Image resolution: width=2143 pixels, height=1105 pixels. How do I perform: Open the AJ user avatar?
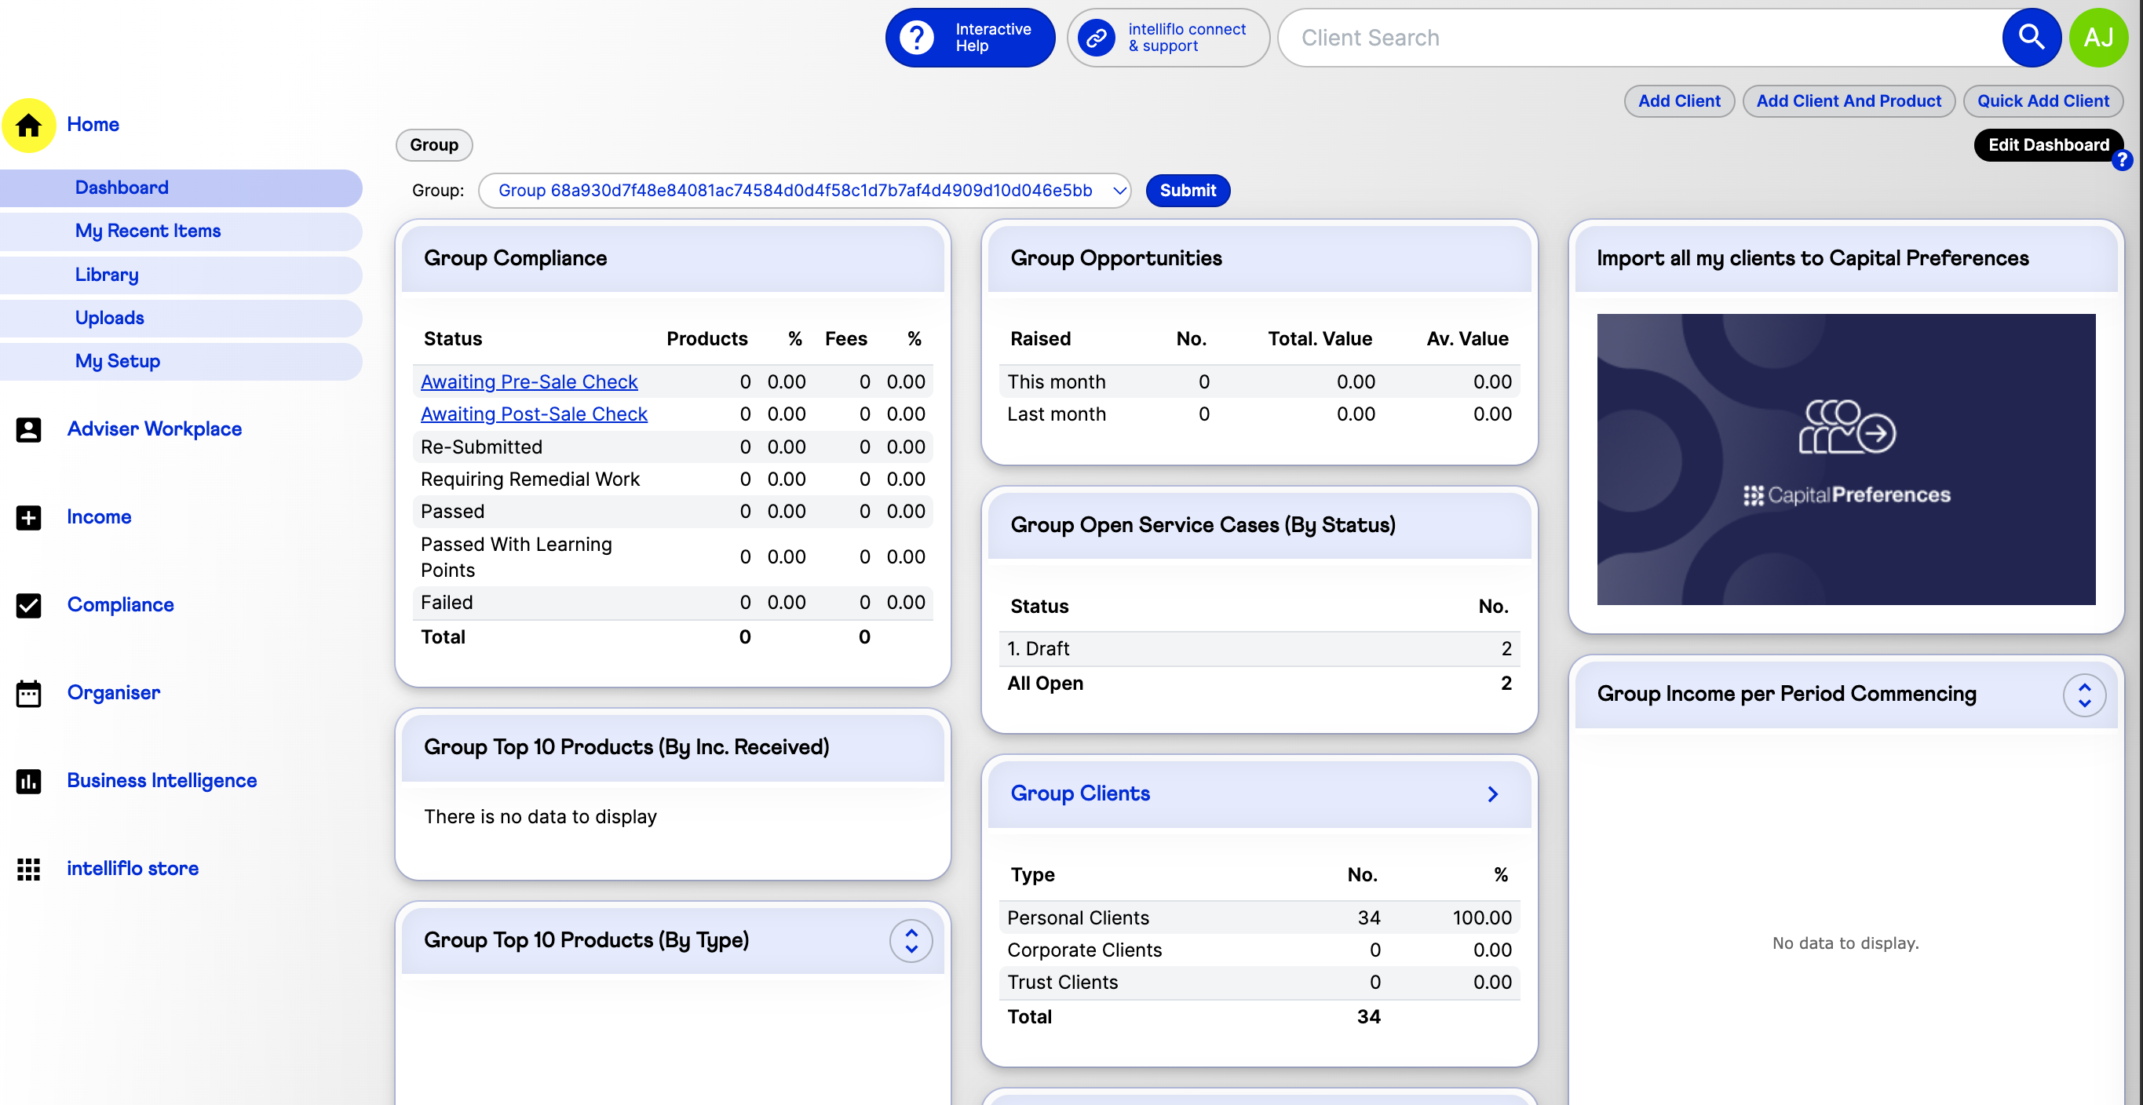pyautogui.click(x=2099, y=38)
